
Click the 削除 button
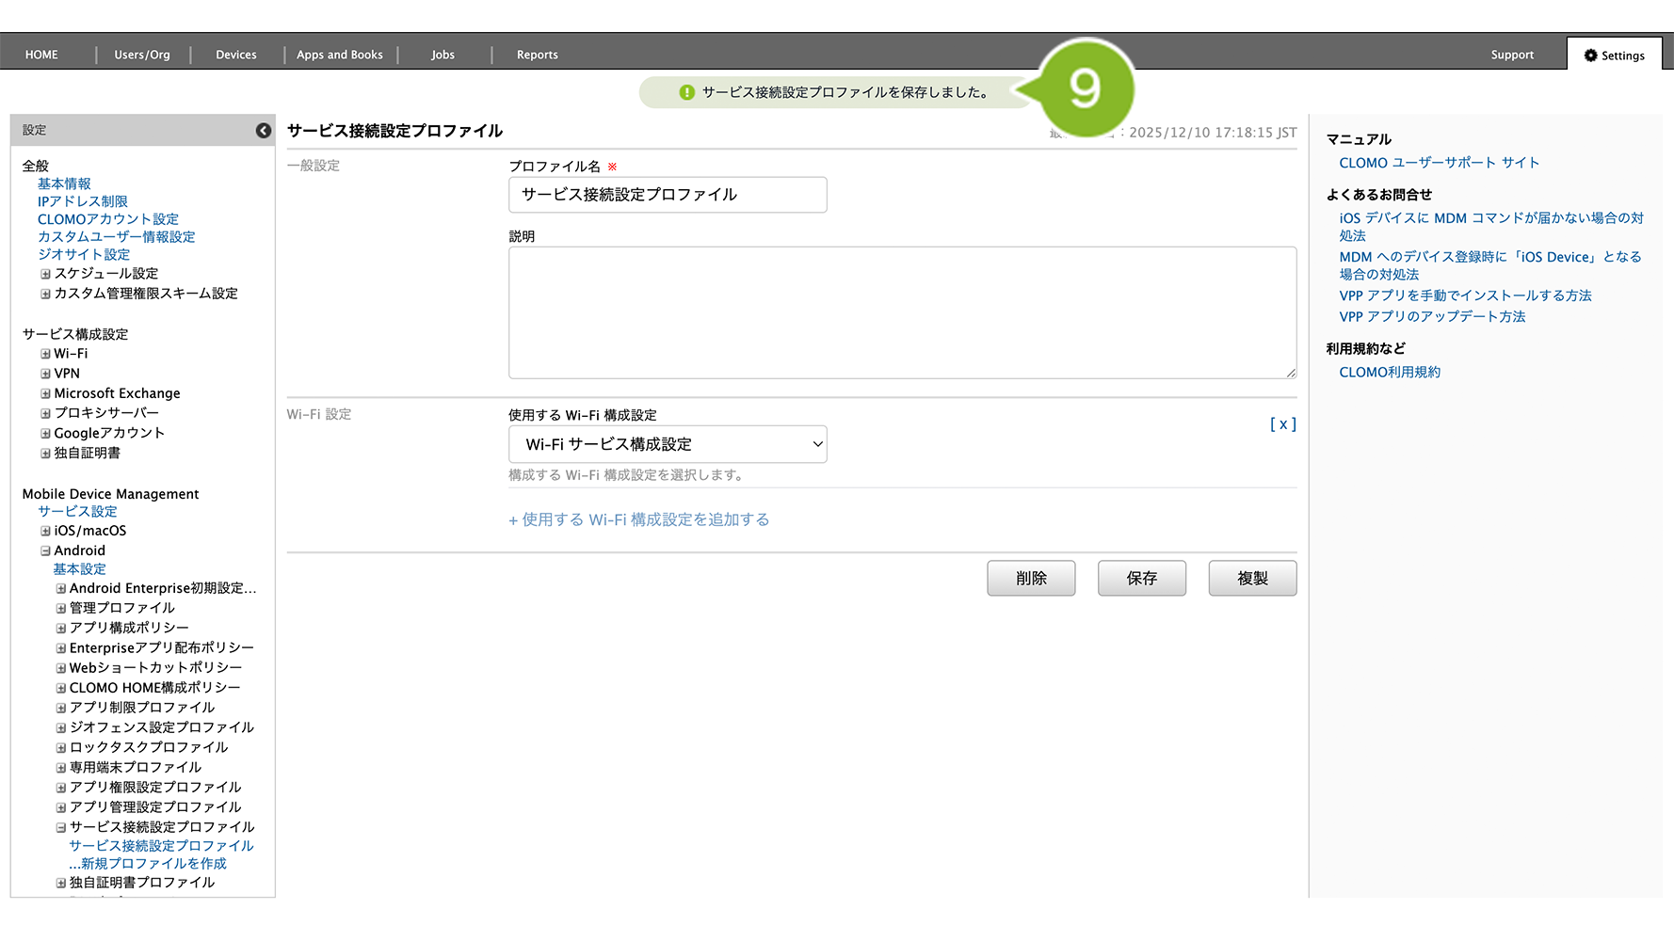(x=1031, y=579)
